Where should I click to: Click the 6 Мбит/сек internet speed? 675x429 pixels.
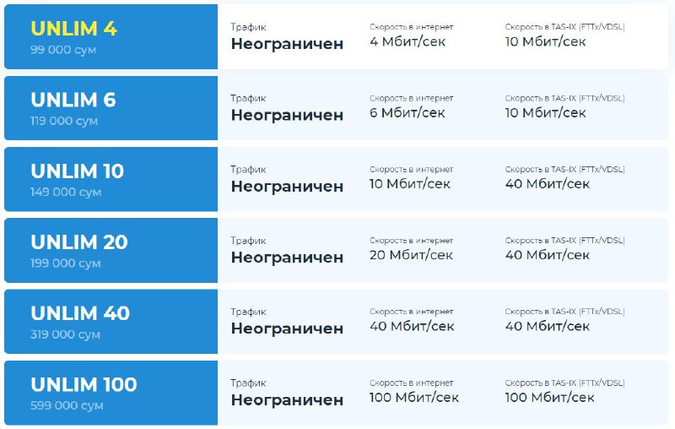408,113
